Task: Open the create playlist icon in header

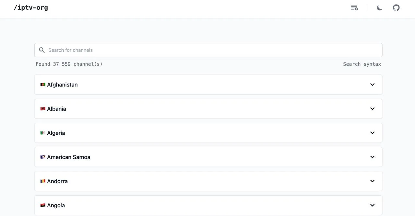Action: click(354, 7)
